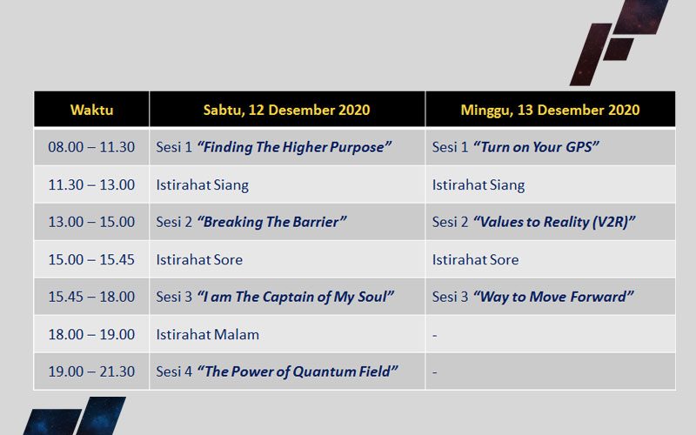Click the "11.30 – 13.00" time cell

91,184
